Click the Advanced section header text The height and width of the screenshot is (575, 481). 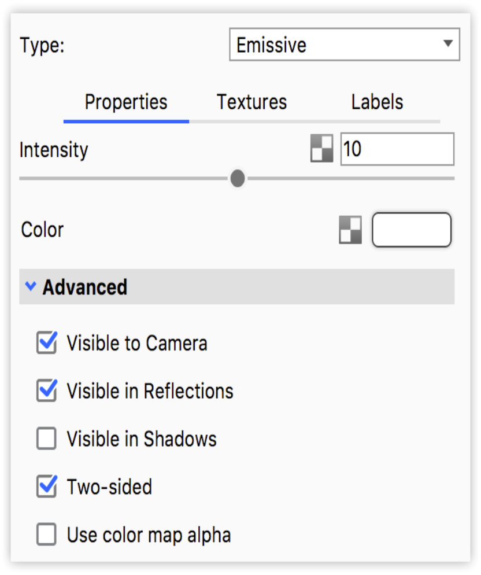85,287
